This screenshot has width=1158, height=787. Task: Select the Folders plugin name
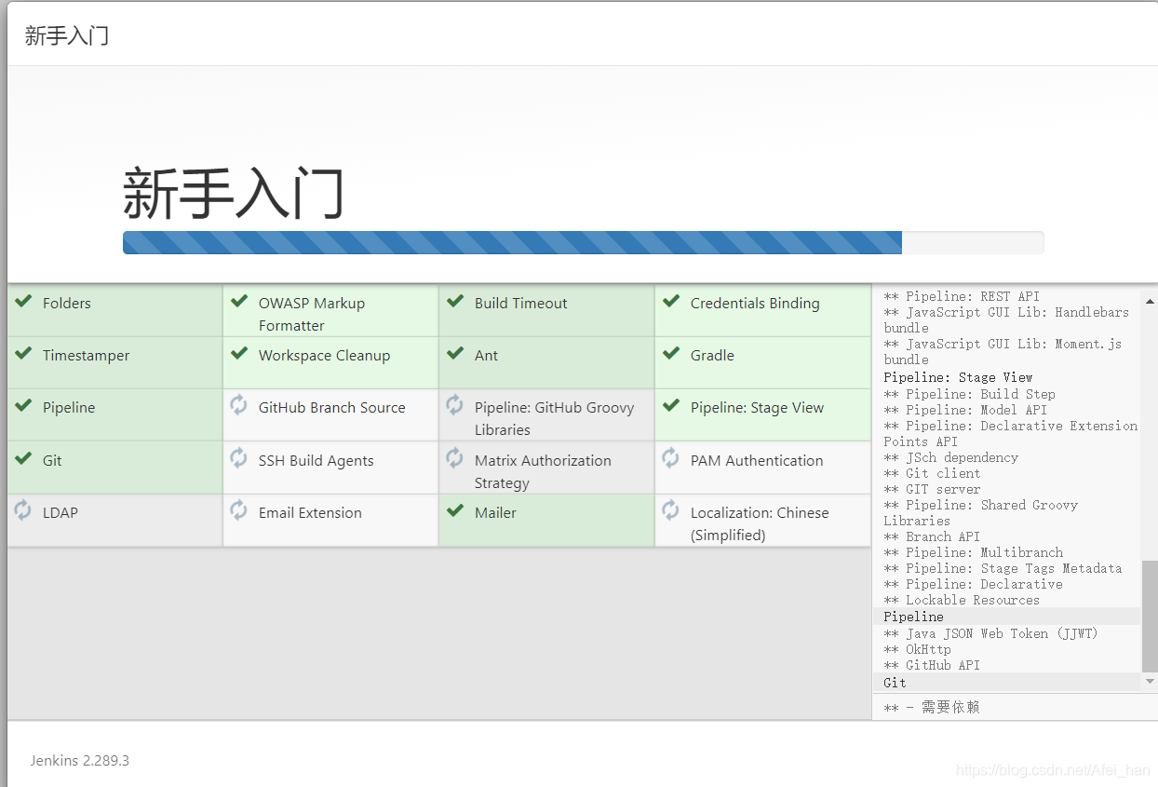pyautogui.click(x=67, y=303)
